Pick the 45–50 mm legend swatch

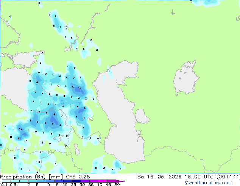[x=111, y=181]
